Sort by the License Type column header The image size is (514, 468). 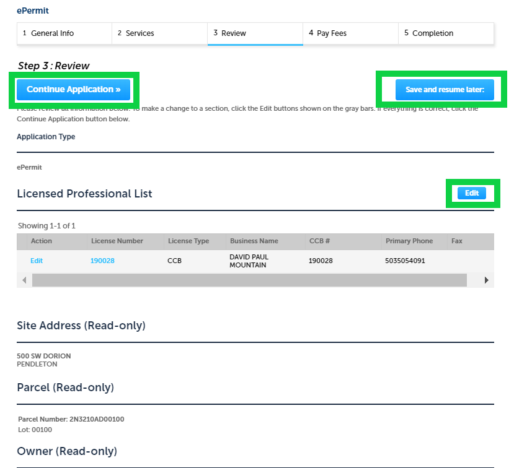coord(188,241)
